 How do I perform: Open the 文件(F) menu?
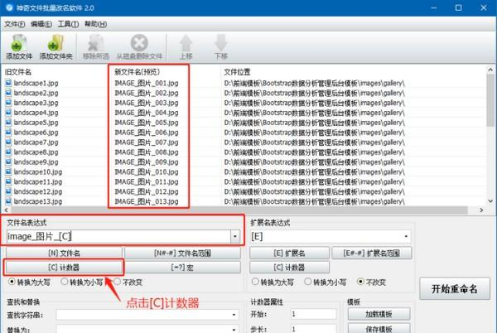pyautogui.click(x=14, y=24)
